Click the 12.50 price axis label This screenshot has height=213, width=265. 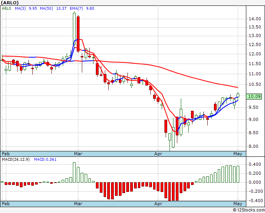(255, 44)
